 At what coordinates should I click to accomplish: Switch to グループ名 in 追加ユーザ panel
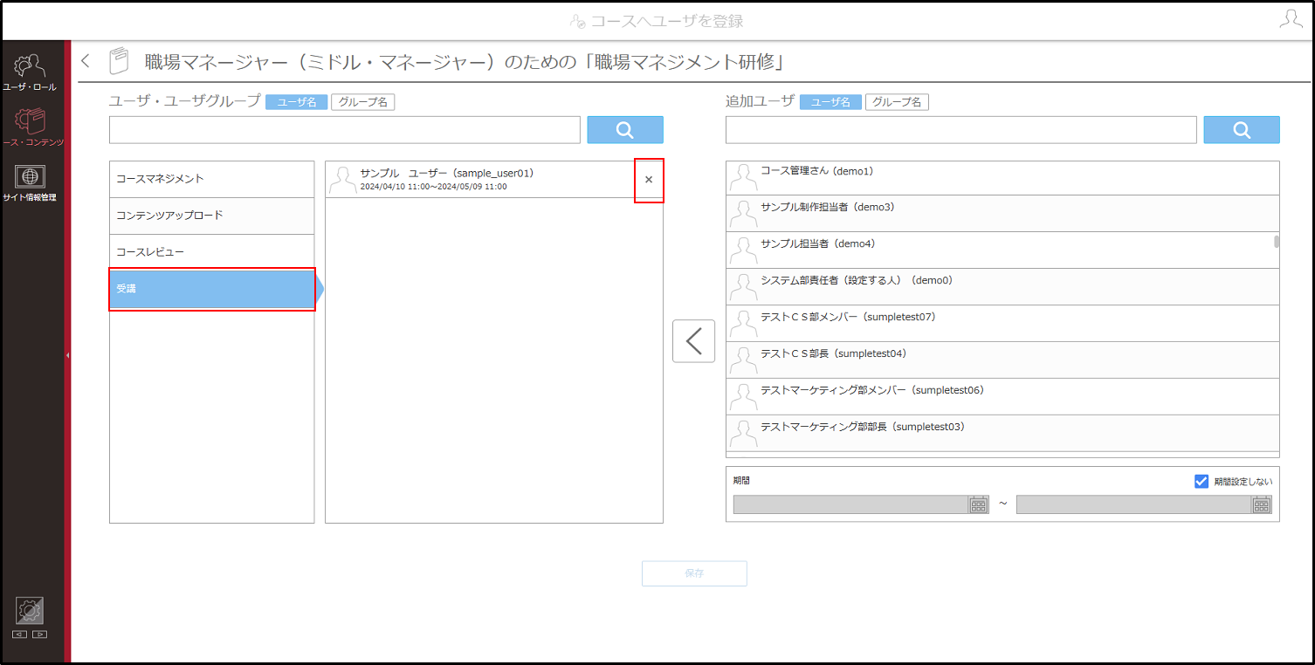click(x=898, y=102)
